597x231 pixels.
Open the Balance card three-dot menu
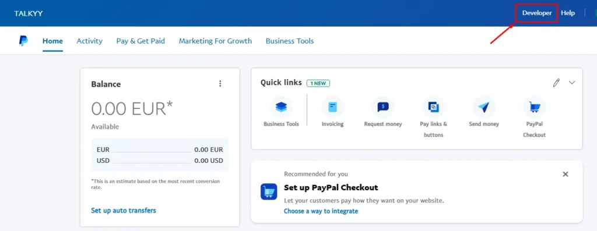[x=220, y=84]
